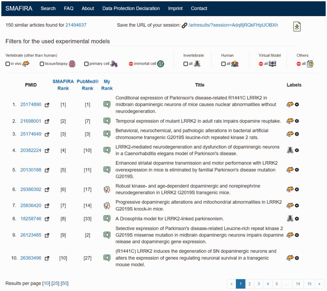
Task: Jump to results page 15
Action: (x=309, y=284)
